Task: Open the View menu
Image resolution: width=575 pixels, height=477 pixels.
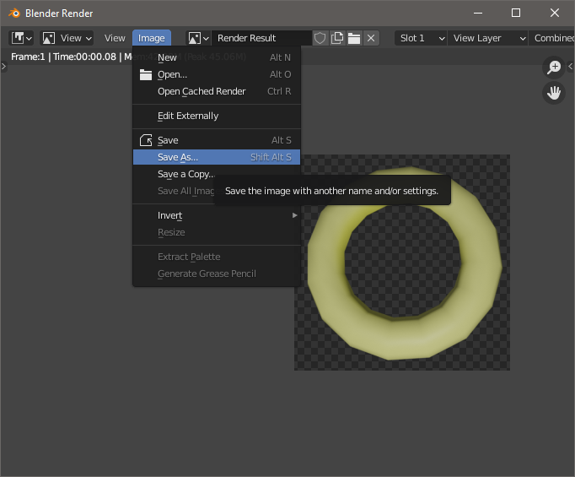Action: coord(115,38)
